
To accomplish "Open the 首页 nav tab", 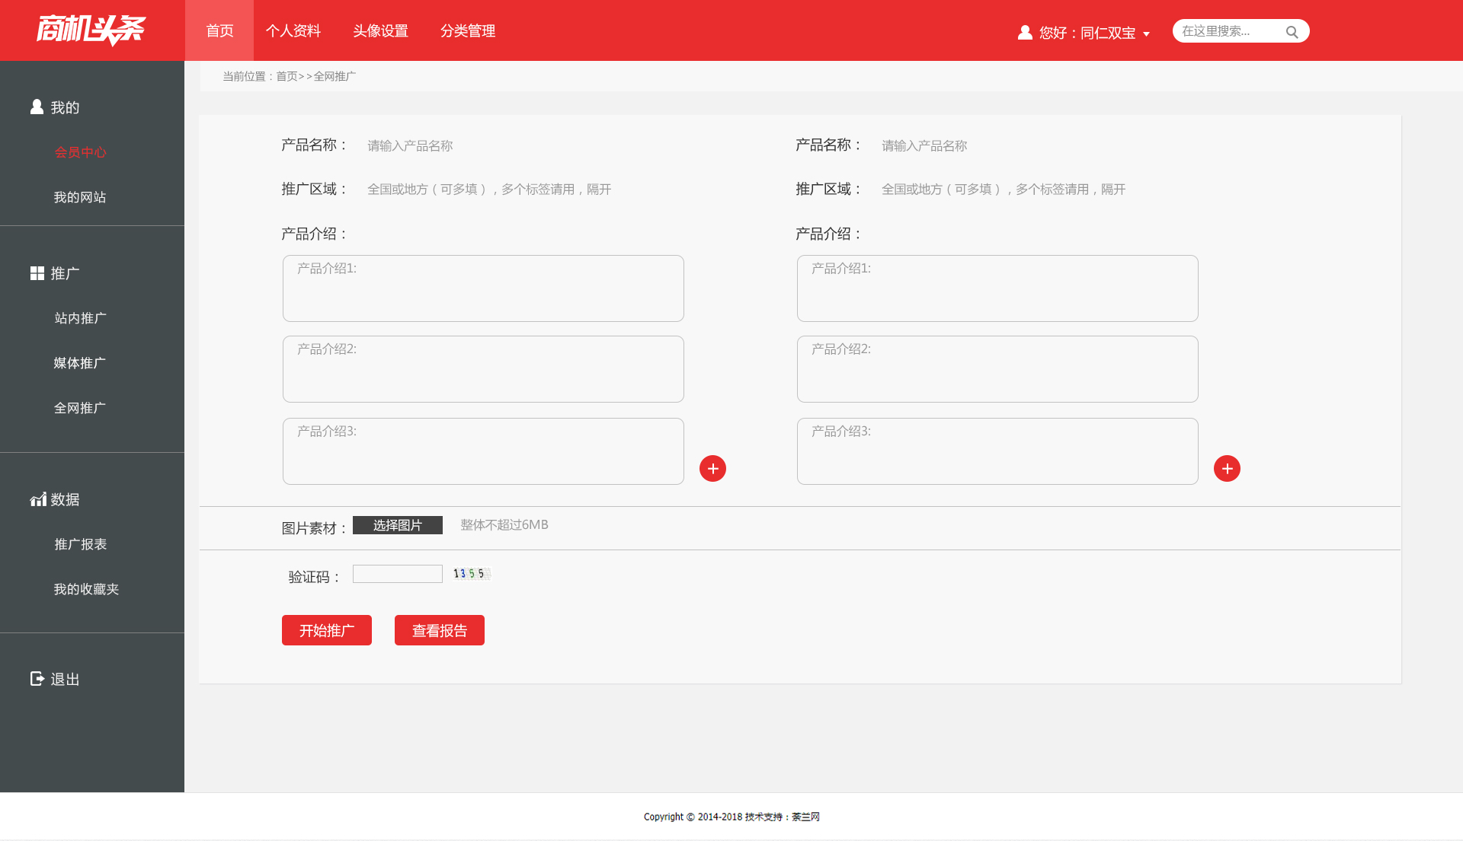I will pos(219,30).
